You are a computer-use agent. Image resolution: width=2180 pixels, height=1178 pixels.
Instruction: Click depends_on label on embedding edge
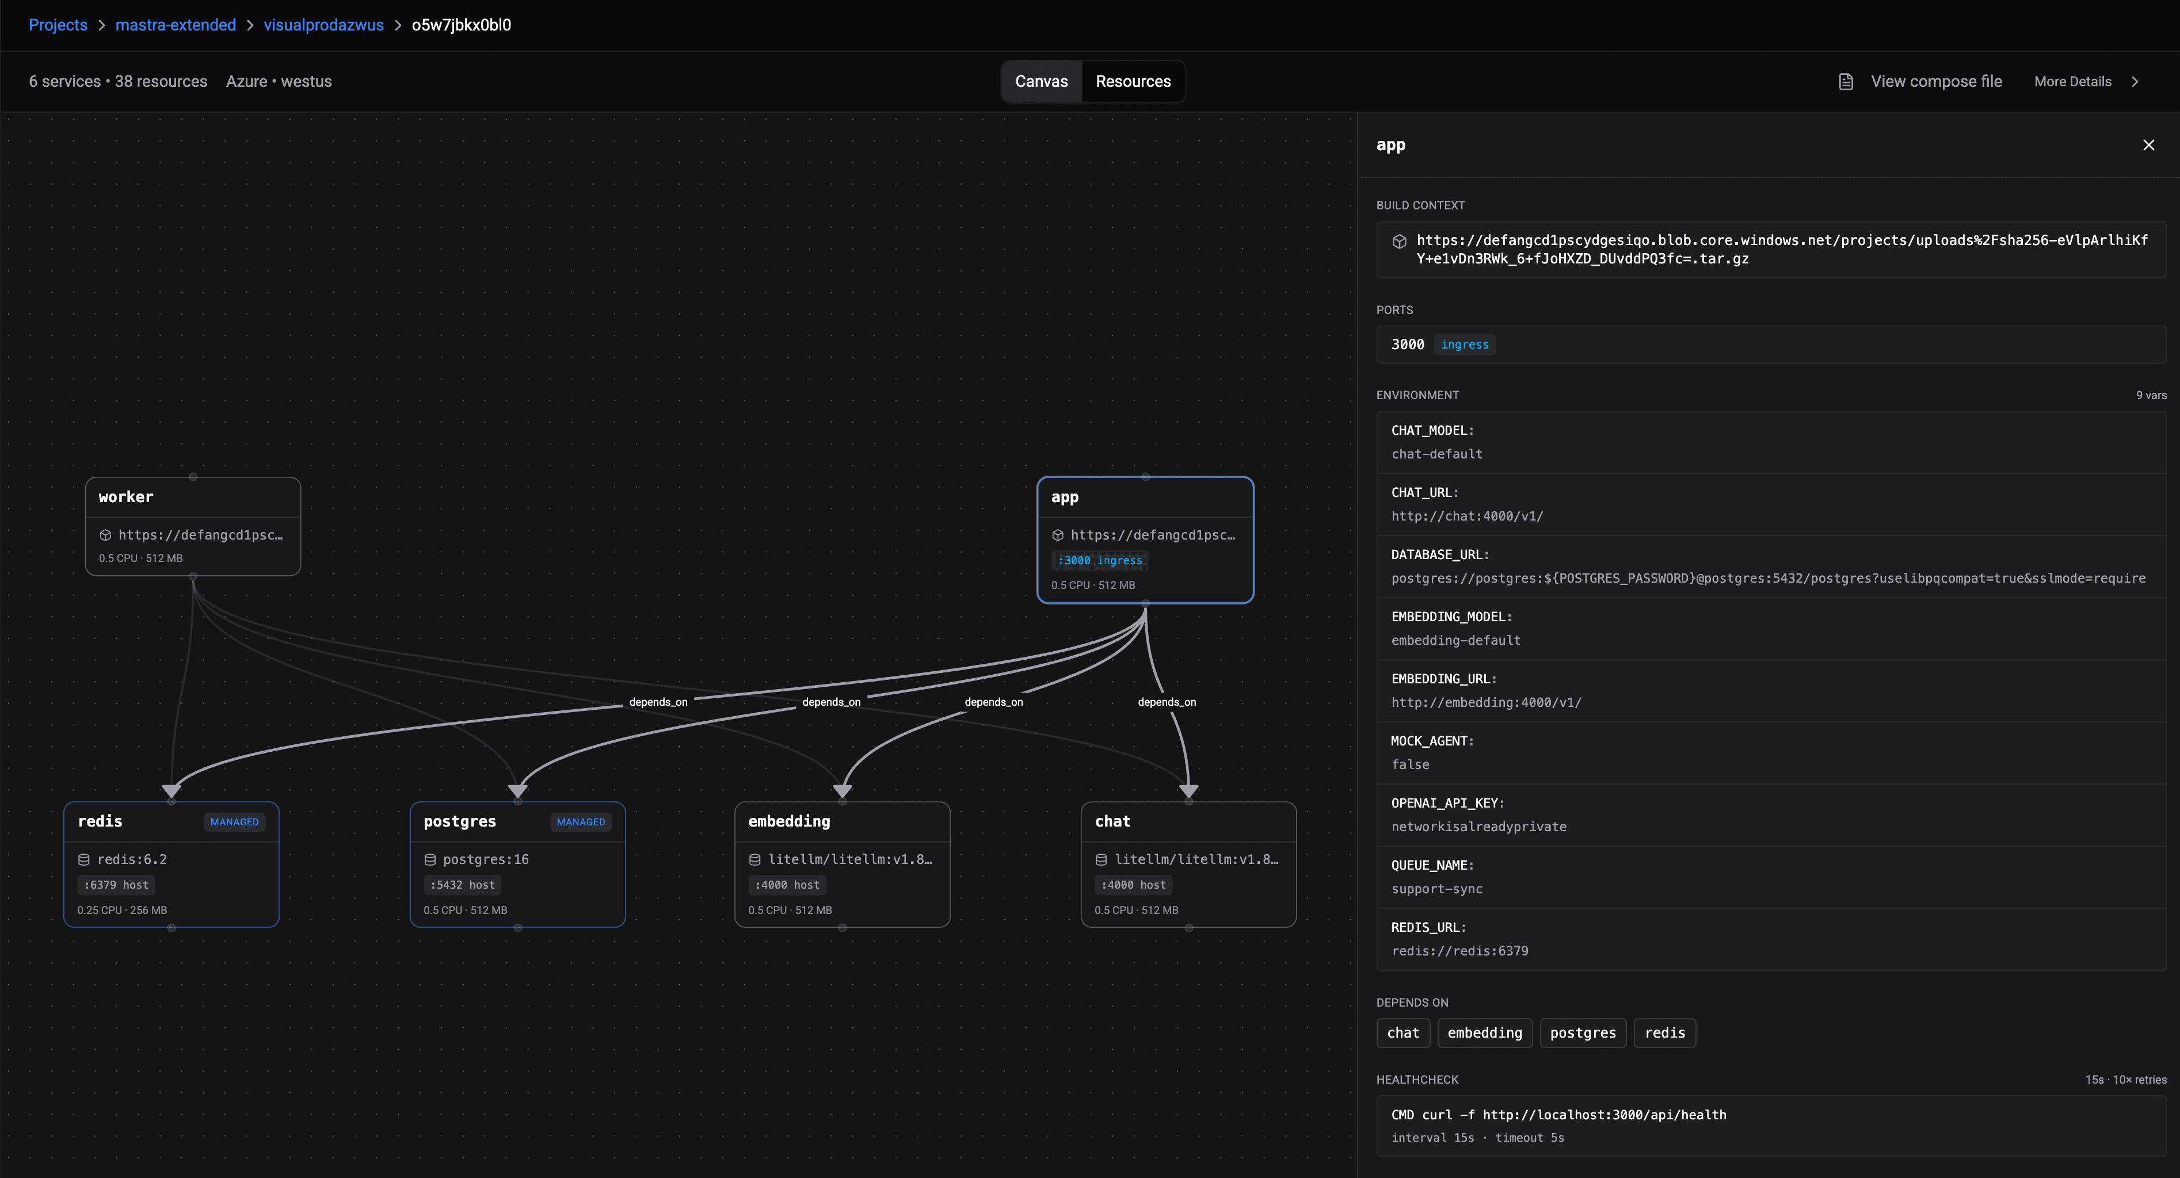coord(993,703)
